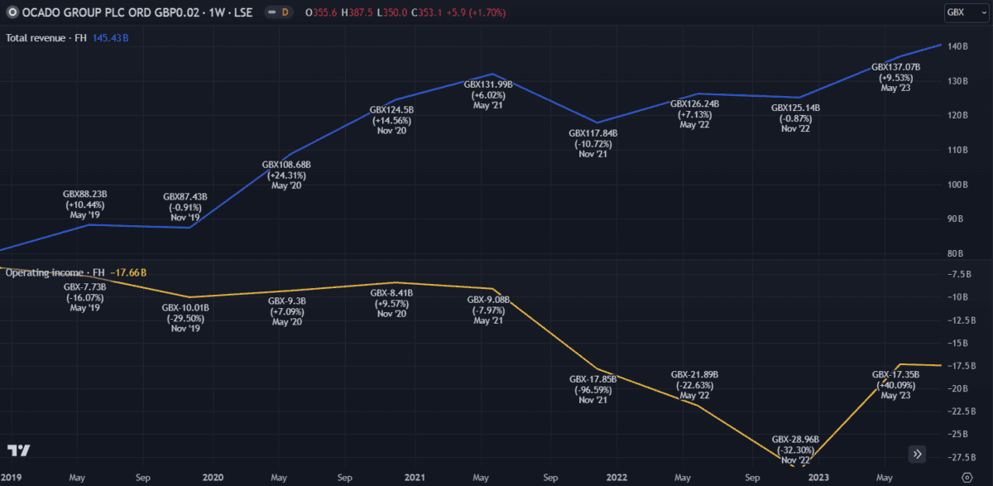Click the May '21 GBX131.99B revenue label
993x486 pixels.
[x=487, y=94]
